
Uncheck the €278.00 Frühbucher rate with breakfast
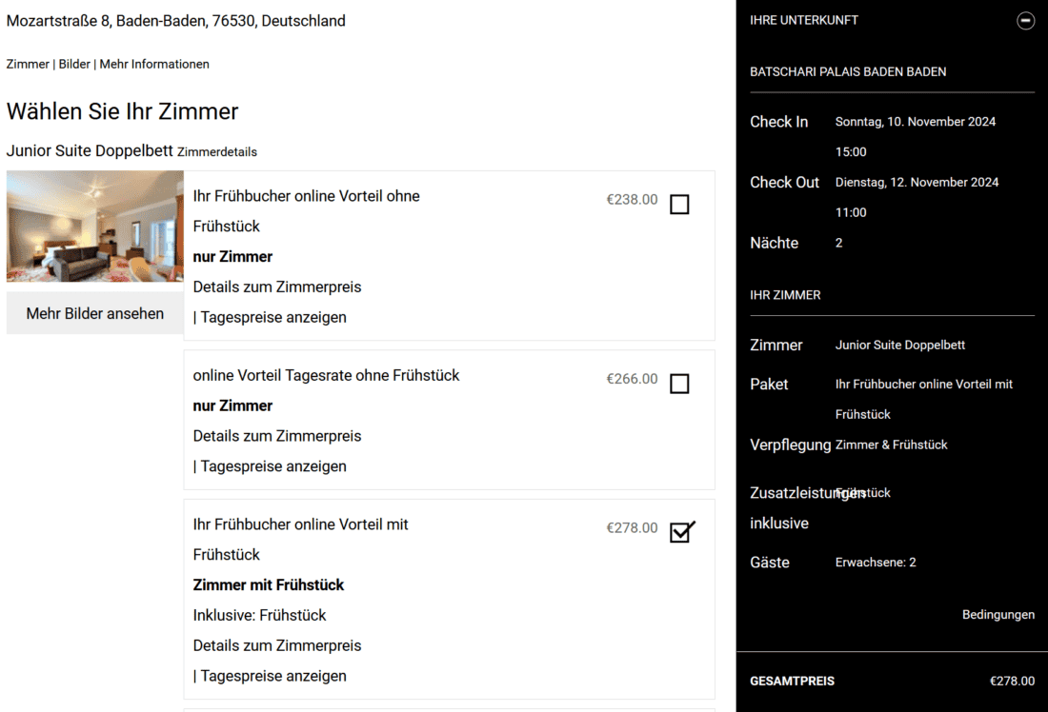coord(680,532)
